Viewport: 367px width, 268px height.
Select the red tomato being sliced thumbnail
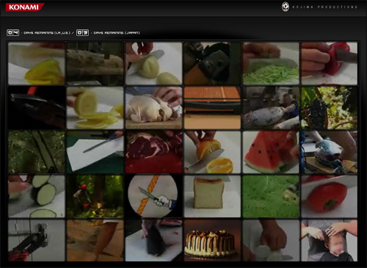(330, 196)
